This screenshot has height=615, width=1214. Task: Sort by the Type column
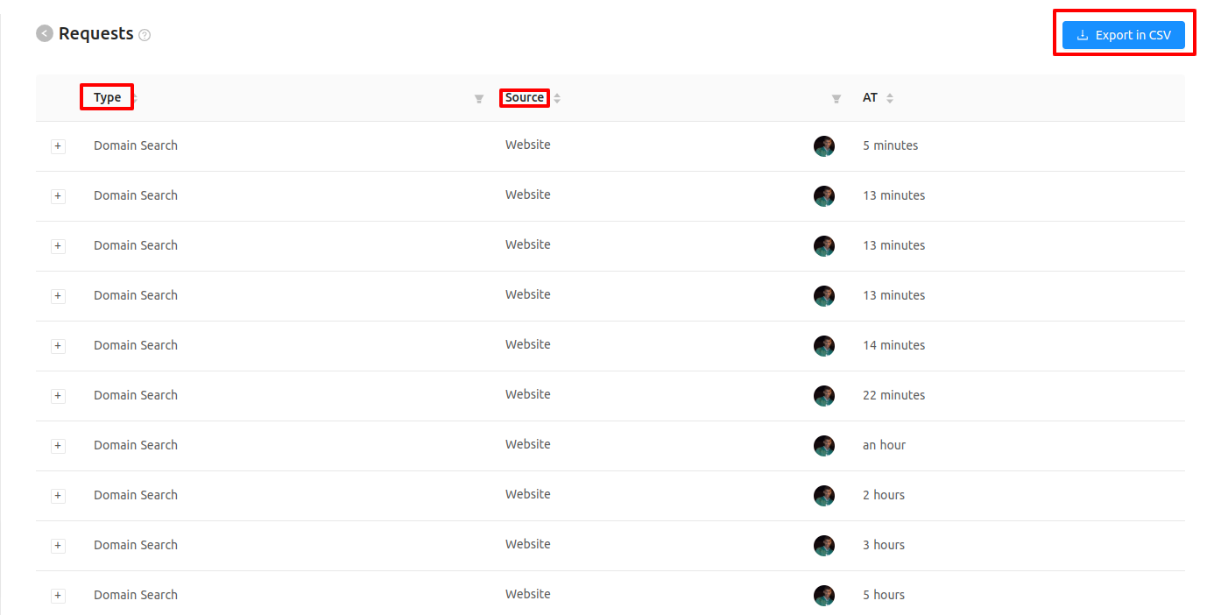point(136,98)
